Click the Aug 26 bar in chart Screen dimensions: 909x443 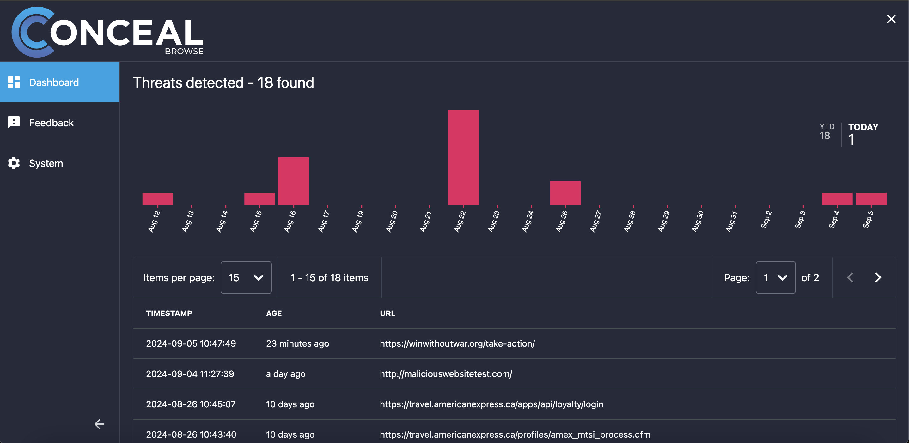(565, 193)
